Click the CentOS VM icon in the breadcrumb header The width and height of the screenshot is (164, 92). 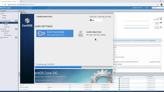point(20,11)
